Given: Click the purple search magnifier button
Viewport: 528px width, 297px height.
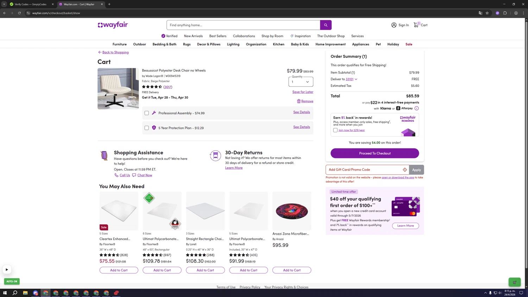Looking at the screenshot, I should [326, 25].
